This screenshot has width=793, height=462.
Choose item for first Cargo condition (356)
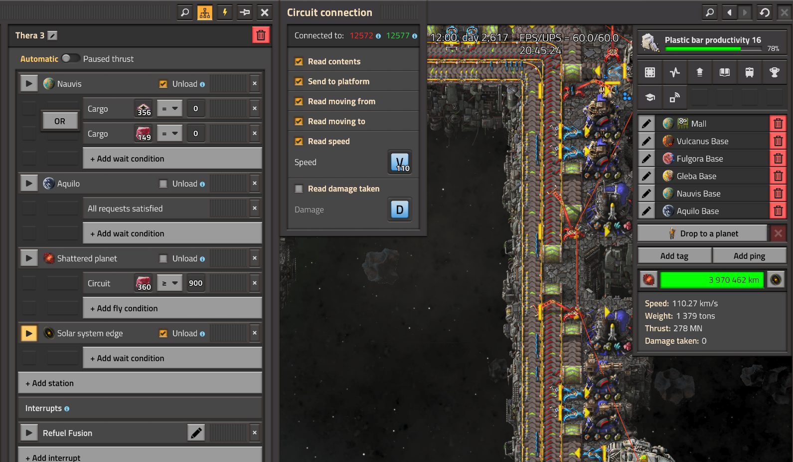pos(144,108)
